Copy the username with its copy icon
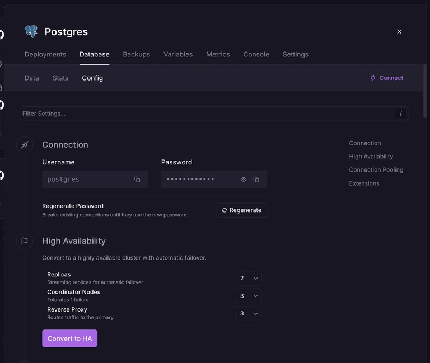 click(137, 180)
